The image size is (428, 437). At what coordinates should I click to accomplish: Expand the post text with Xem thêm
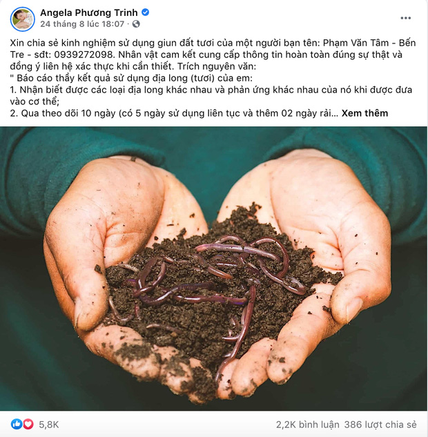click(364, 113)
